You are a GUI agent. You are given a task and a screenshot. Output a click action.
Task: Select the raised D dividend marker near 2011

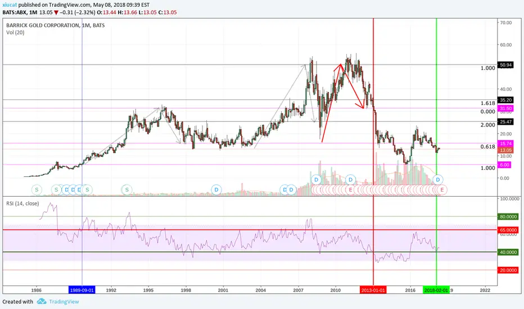(350, 180)
